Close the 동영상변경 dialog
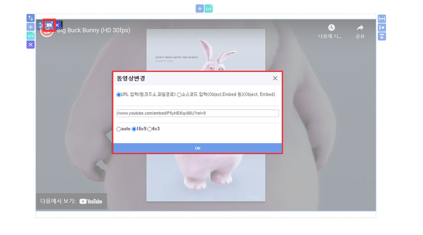 275,78
